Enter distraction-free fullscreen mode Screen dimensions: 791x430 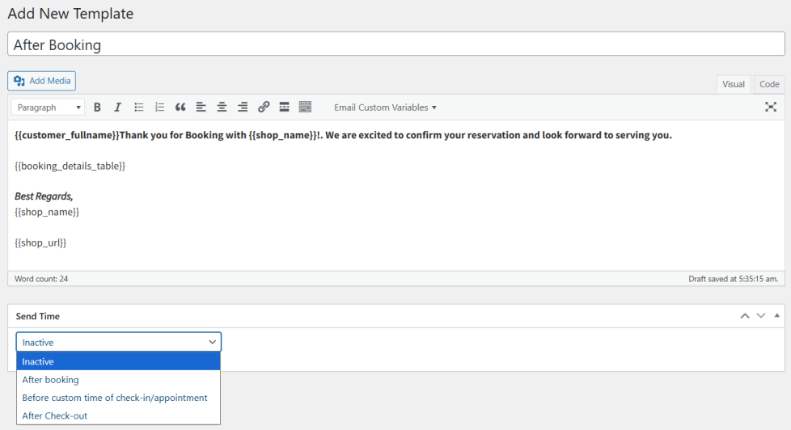click(770, 107)
